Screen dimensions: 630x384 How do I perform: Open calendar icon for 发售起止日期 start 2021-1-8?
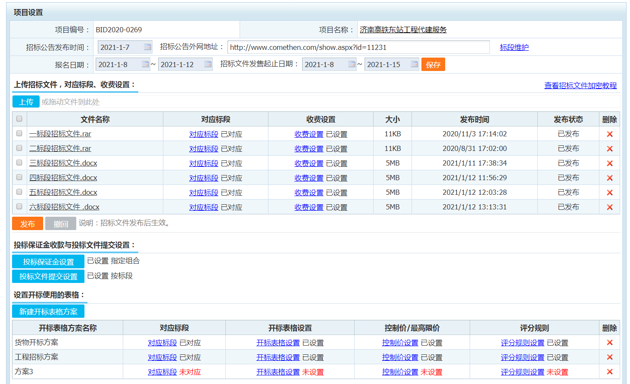click(352, 64)
